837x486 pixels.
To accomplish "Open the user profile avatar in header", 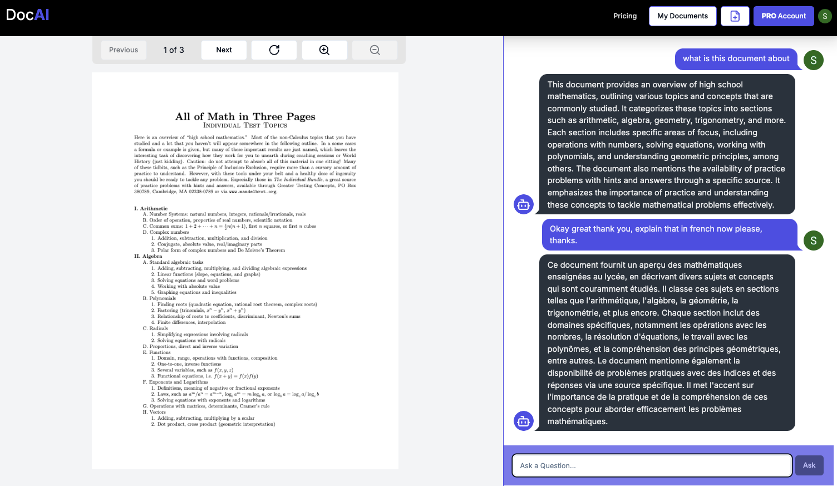I will tap(825, 16).
